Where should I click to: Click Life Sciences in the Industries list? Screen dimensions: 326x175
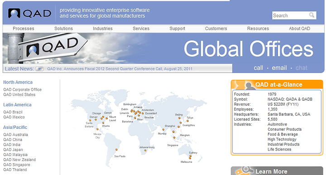point(279,149)
